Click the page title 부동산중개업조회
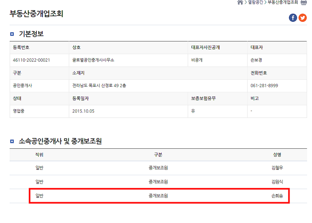Viewport: 312px width, 223px height. coord(37,14)
